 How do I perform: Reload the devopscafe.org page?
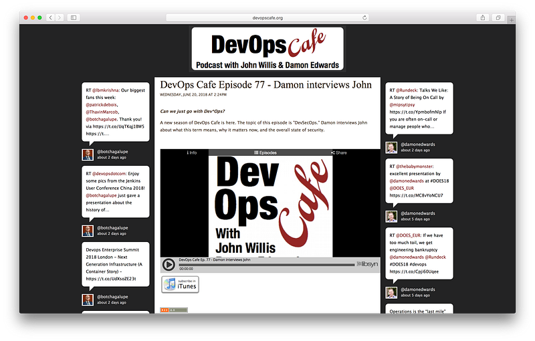tap(364, 18)
